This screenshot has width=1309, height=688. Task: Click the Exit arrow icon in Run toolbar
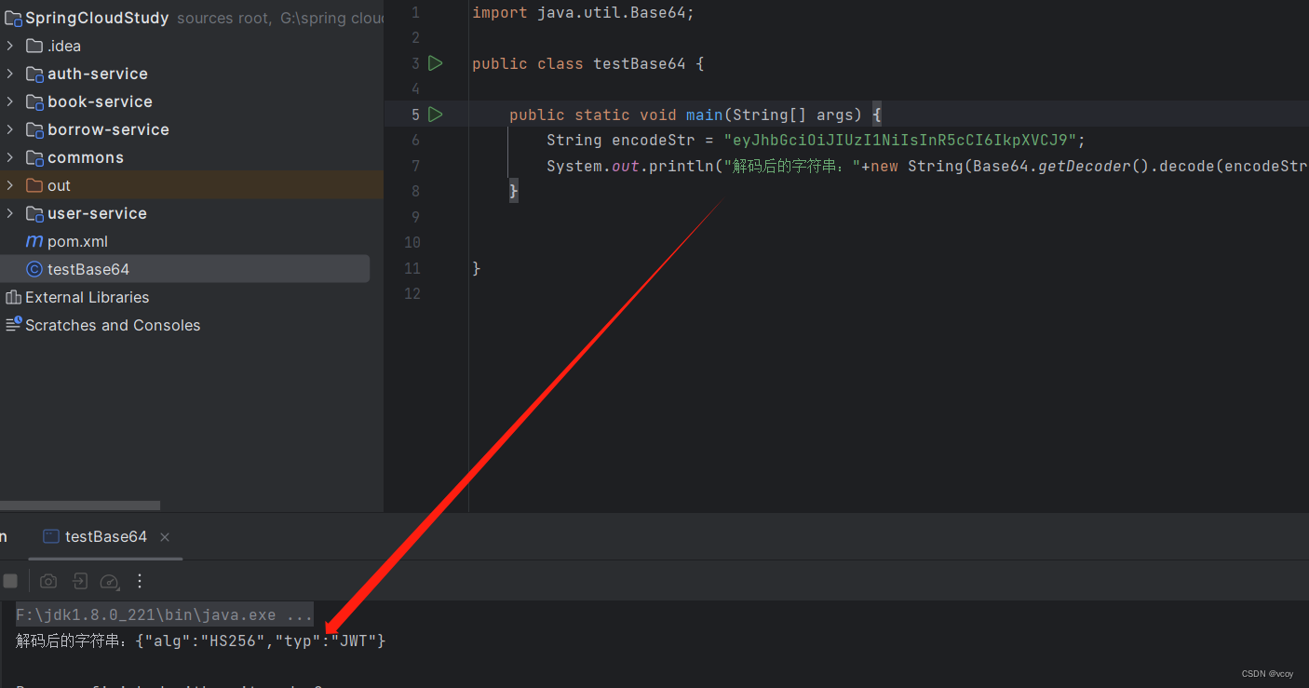coord(80,581)
